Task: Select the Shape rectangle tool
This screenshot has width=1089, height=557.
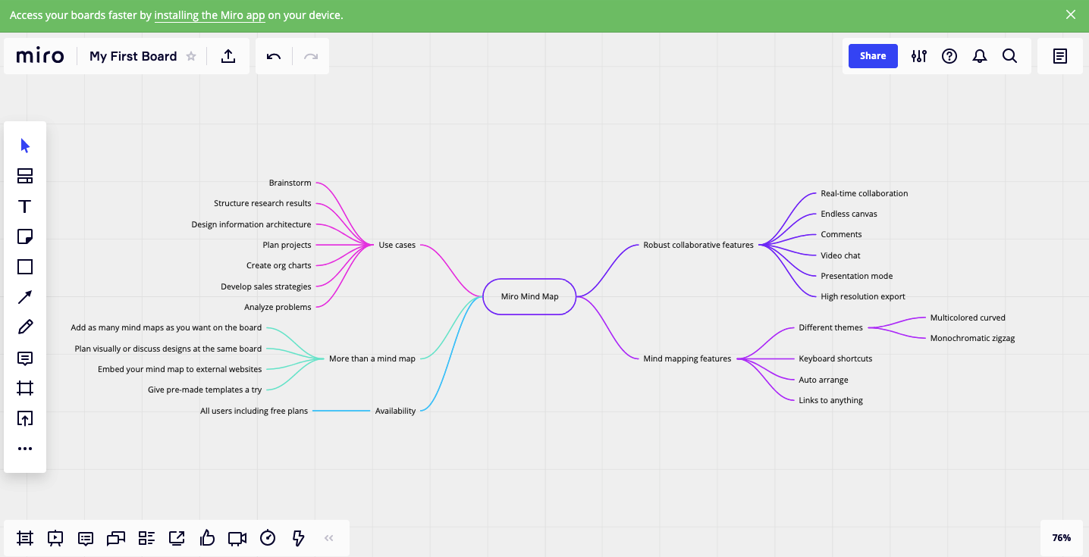Action: pyautogui.click(x=25, y=267)
